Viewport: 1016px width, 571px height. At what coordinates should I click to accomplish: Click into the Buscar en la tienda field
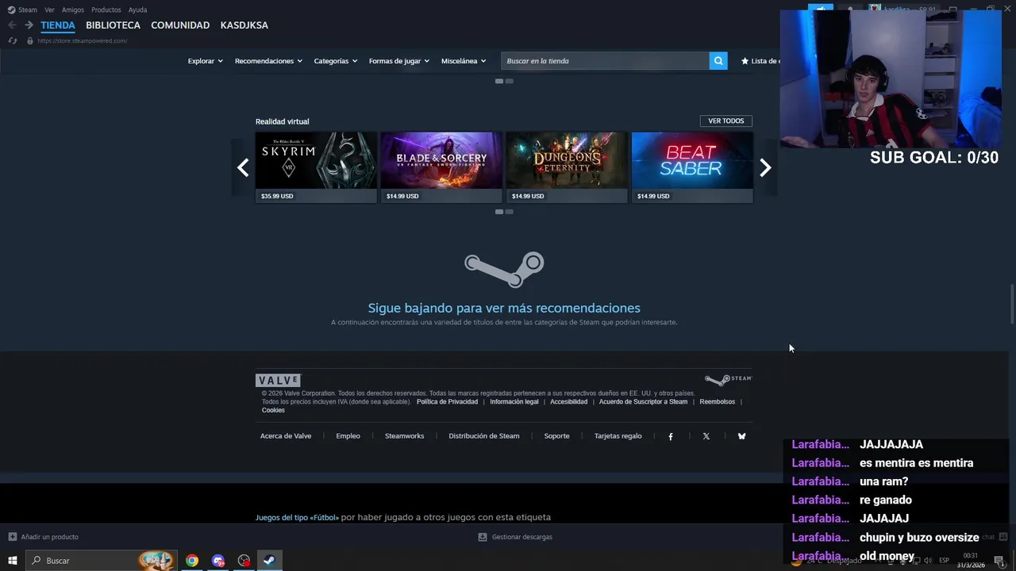coord(605,61)
